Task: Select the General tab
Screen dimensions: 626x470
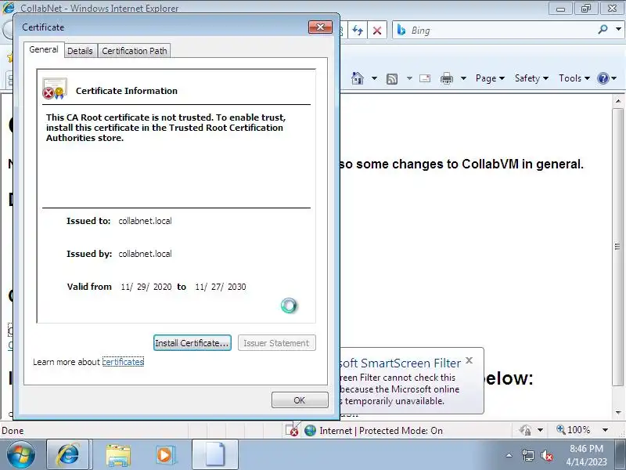Action: 44,49
